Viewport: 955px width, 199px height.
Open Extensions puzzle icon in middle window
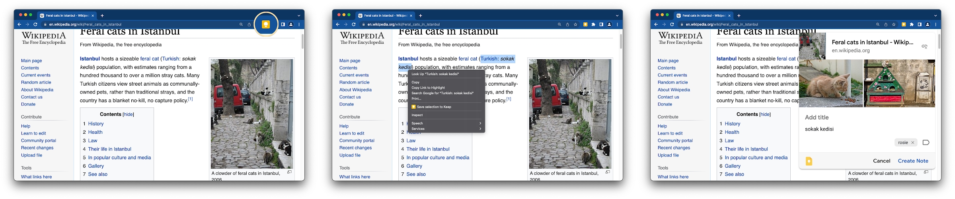click(593, 24)
